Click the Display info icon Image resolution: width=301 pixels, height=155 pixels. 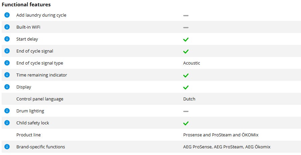[7, 87]
